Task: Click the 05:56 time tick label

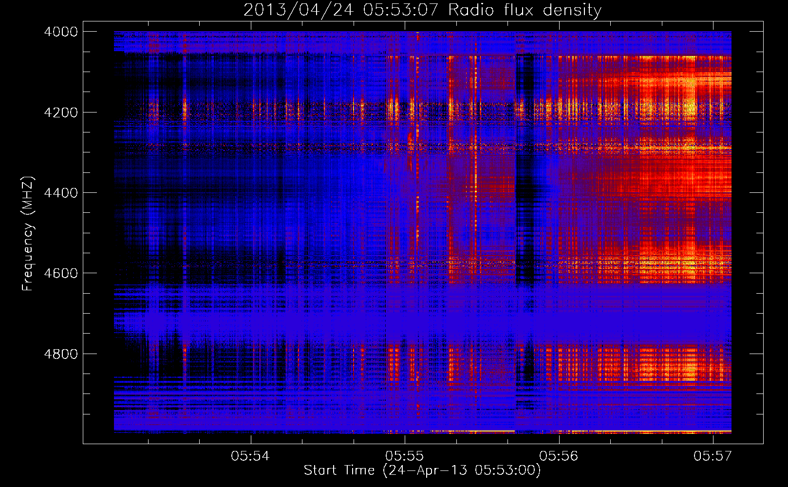Action: click(559, 456)
